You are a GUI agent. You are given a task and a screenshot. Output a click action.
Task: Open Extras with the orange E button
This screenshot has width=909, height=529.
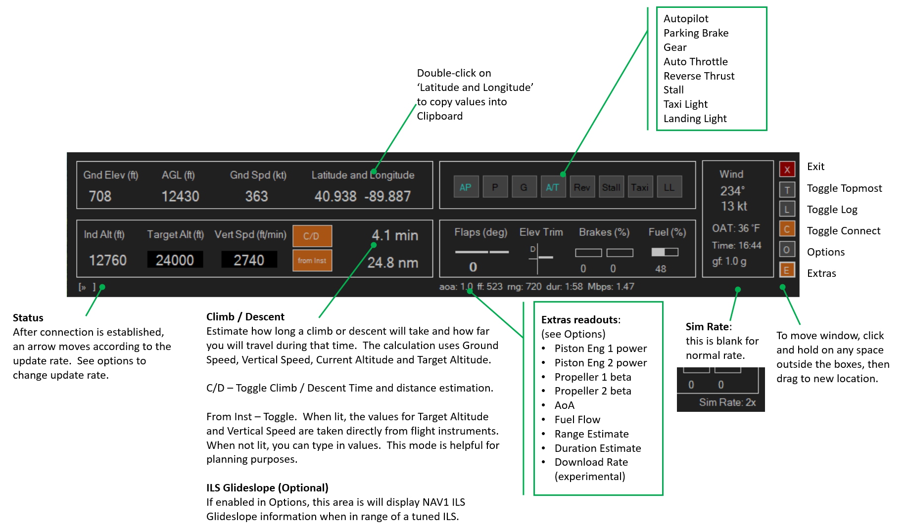787,270
